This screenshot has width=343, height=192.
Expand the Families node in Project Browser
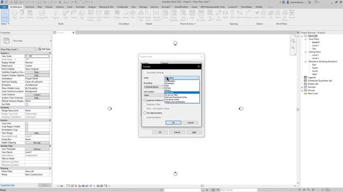(x=302, y=87)
